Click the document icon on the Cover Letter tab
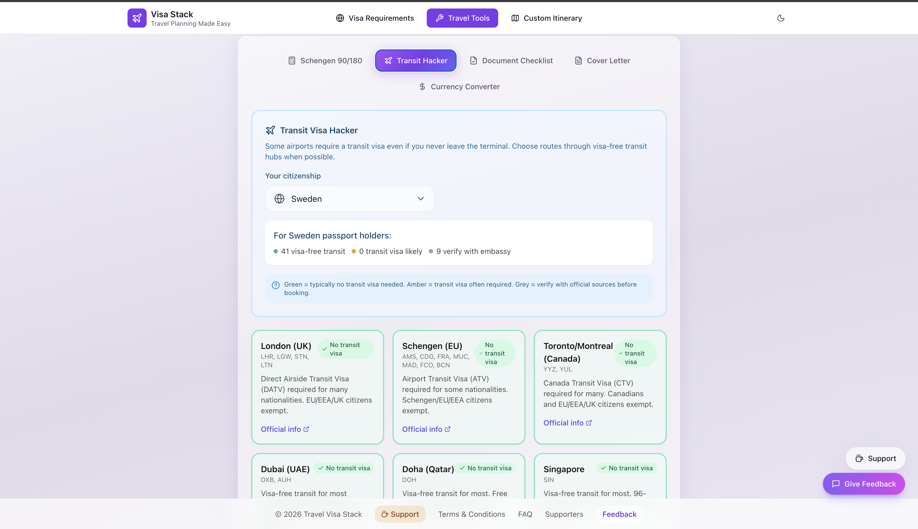 click(578, 61)
